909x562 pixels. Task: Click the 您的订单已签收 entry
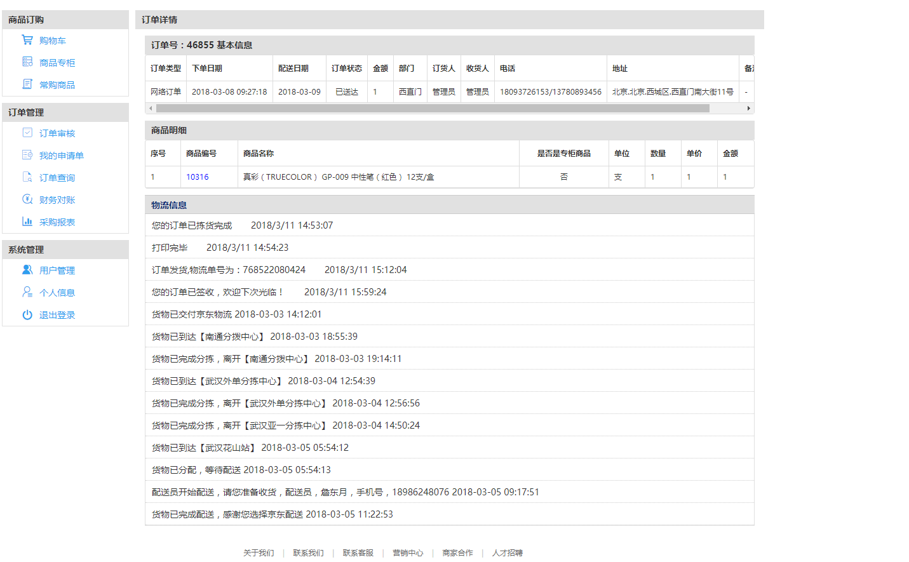click(450, 292)
